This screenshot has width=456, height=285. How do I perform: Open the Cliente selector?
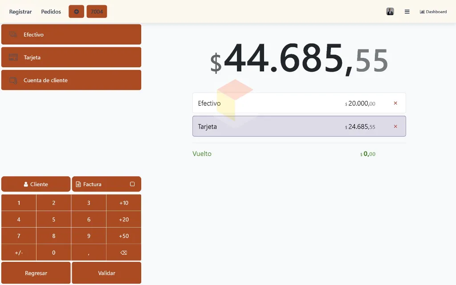click(x=36, y=184)
